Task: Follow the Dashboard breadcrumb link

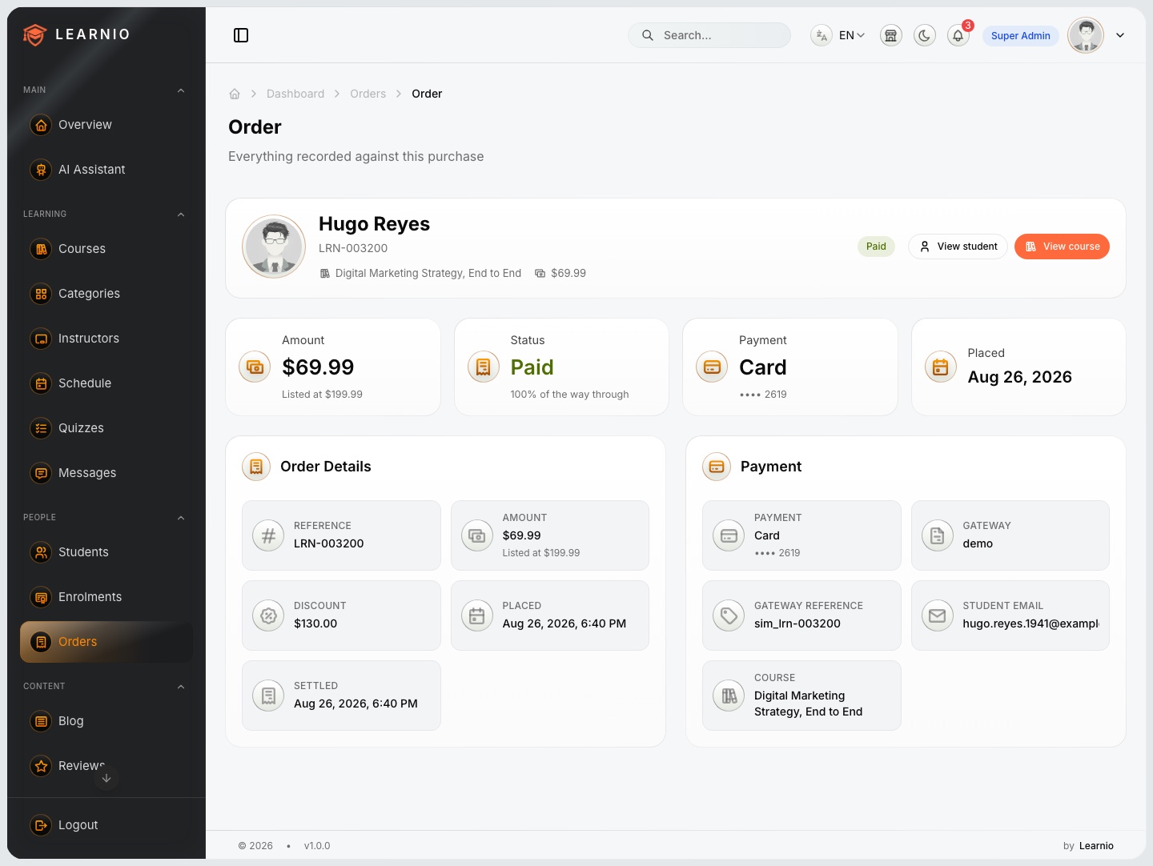Action: click(295, 94)
